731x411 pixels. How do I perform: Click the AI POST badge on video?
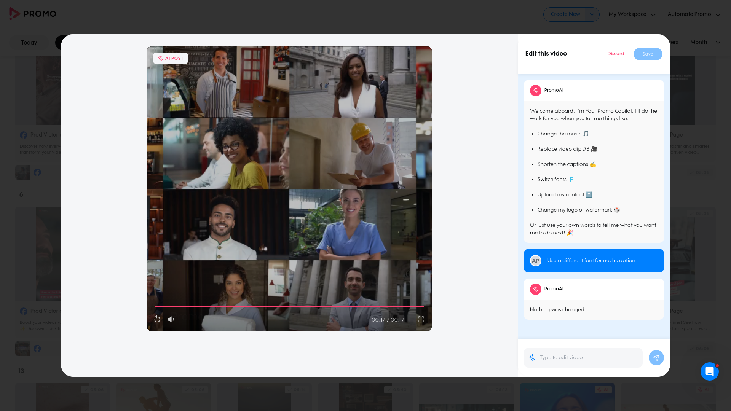tap(171, 58)
